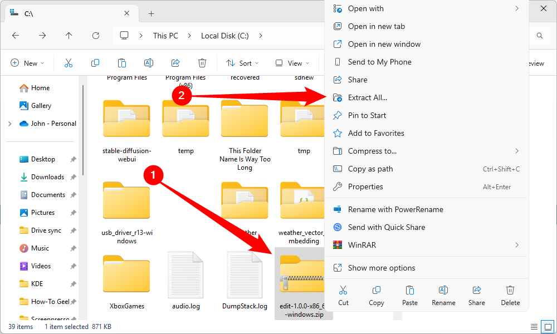Click Share in the context menu list

pos(426,80)
